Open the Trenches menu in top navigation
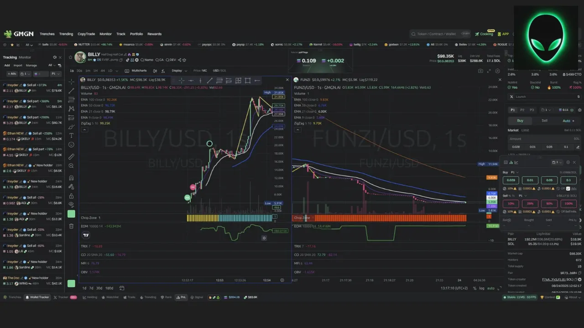 coord(47,34)
